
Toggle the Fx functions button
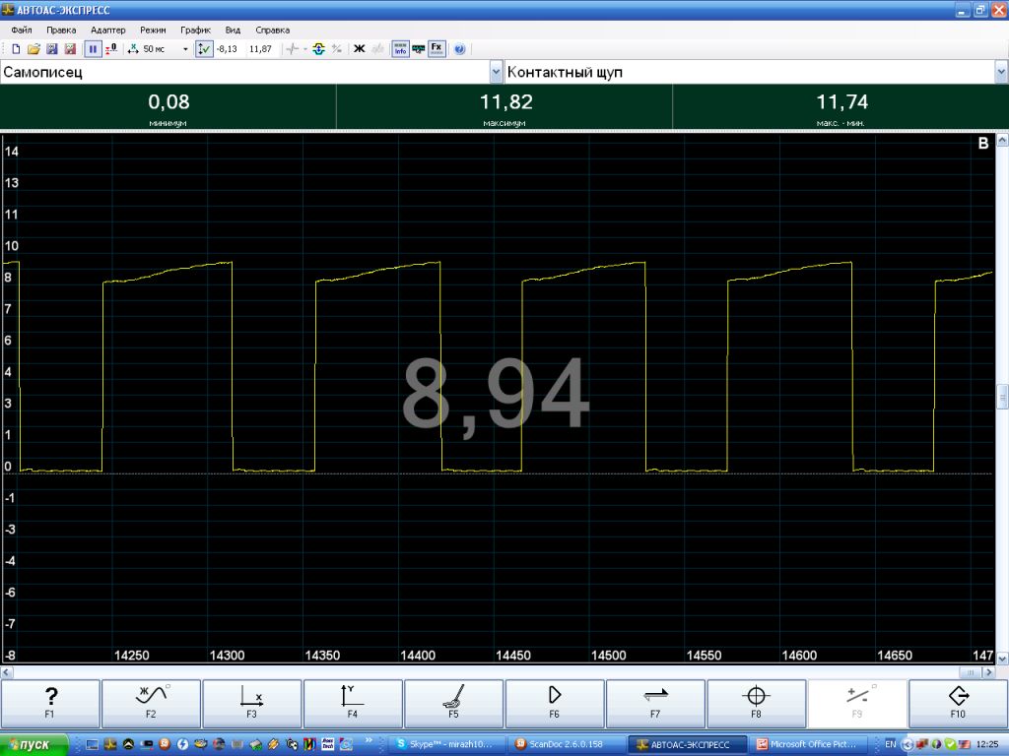tap(437, 49)
